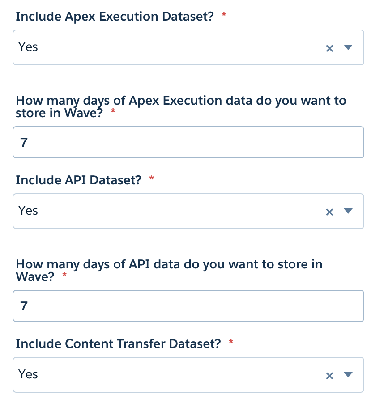Click the Yes value in the last dropdown
The height and width of the screenshot is (407, 384).
coord(28,374)
